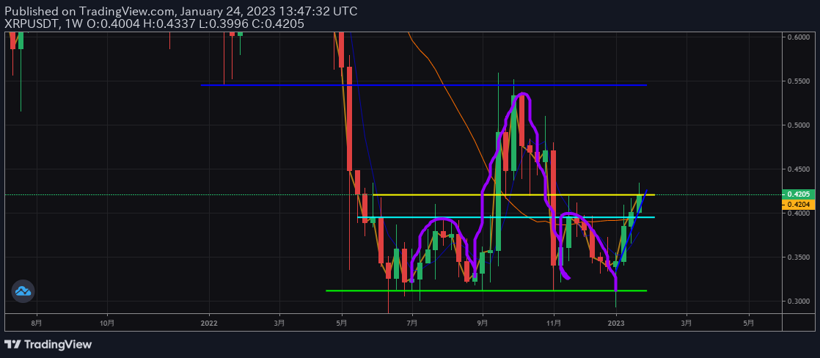Click the 2022 label on time axis
The height and width of the screenshot is (358, 820).
pos(209,323)
